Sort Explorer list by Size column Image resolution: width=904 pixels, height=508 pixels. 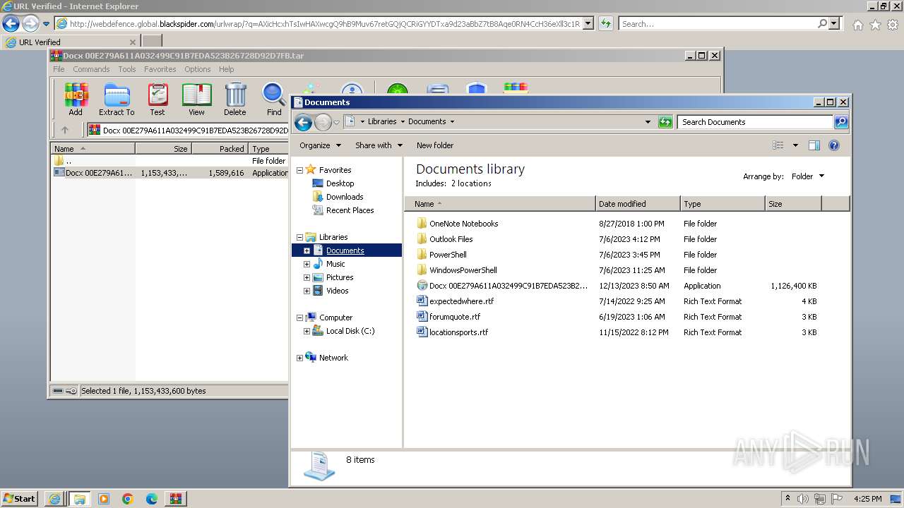click(x=793, y=204)
